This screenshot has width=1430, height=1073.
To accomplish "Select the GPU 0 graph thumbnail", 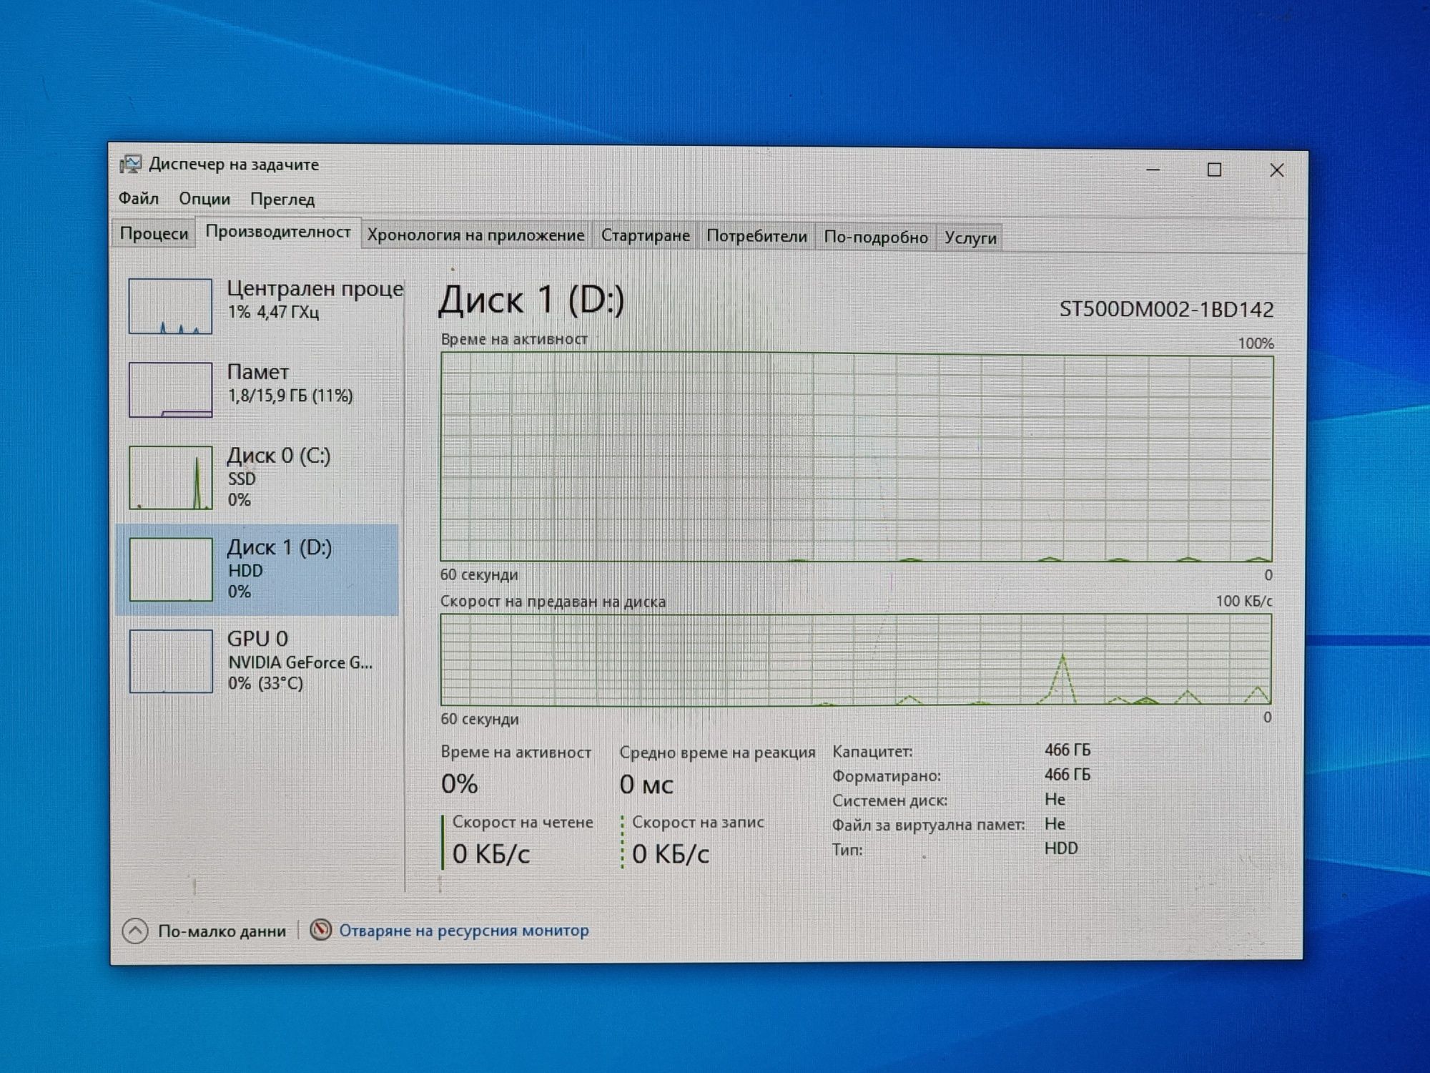I will pos(171,661).
